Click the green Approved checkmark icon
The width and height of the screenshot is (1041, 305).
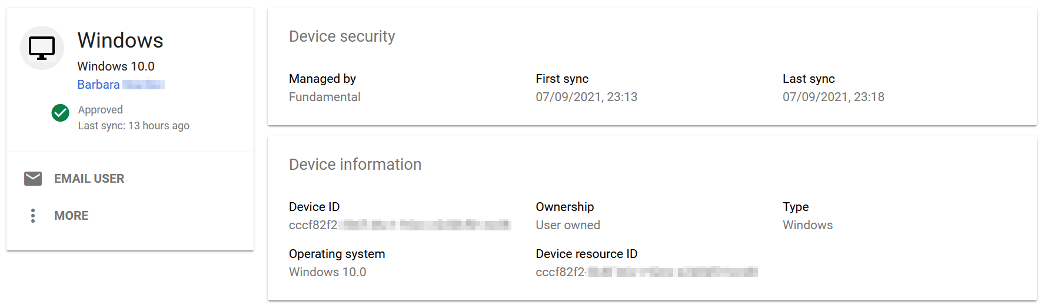coord(60,112)
